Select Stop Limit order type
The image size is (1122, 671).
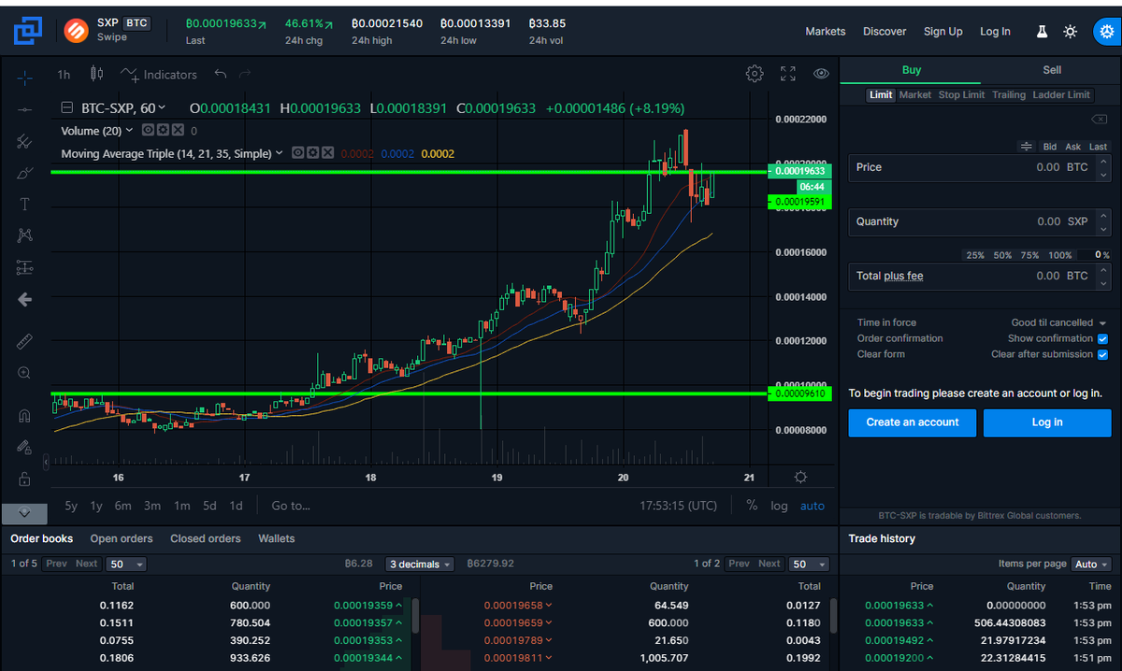click(x=961, y=94)
